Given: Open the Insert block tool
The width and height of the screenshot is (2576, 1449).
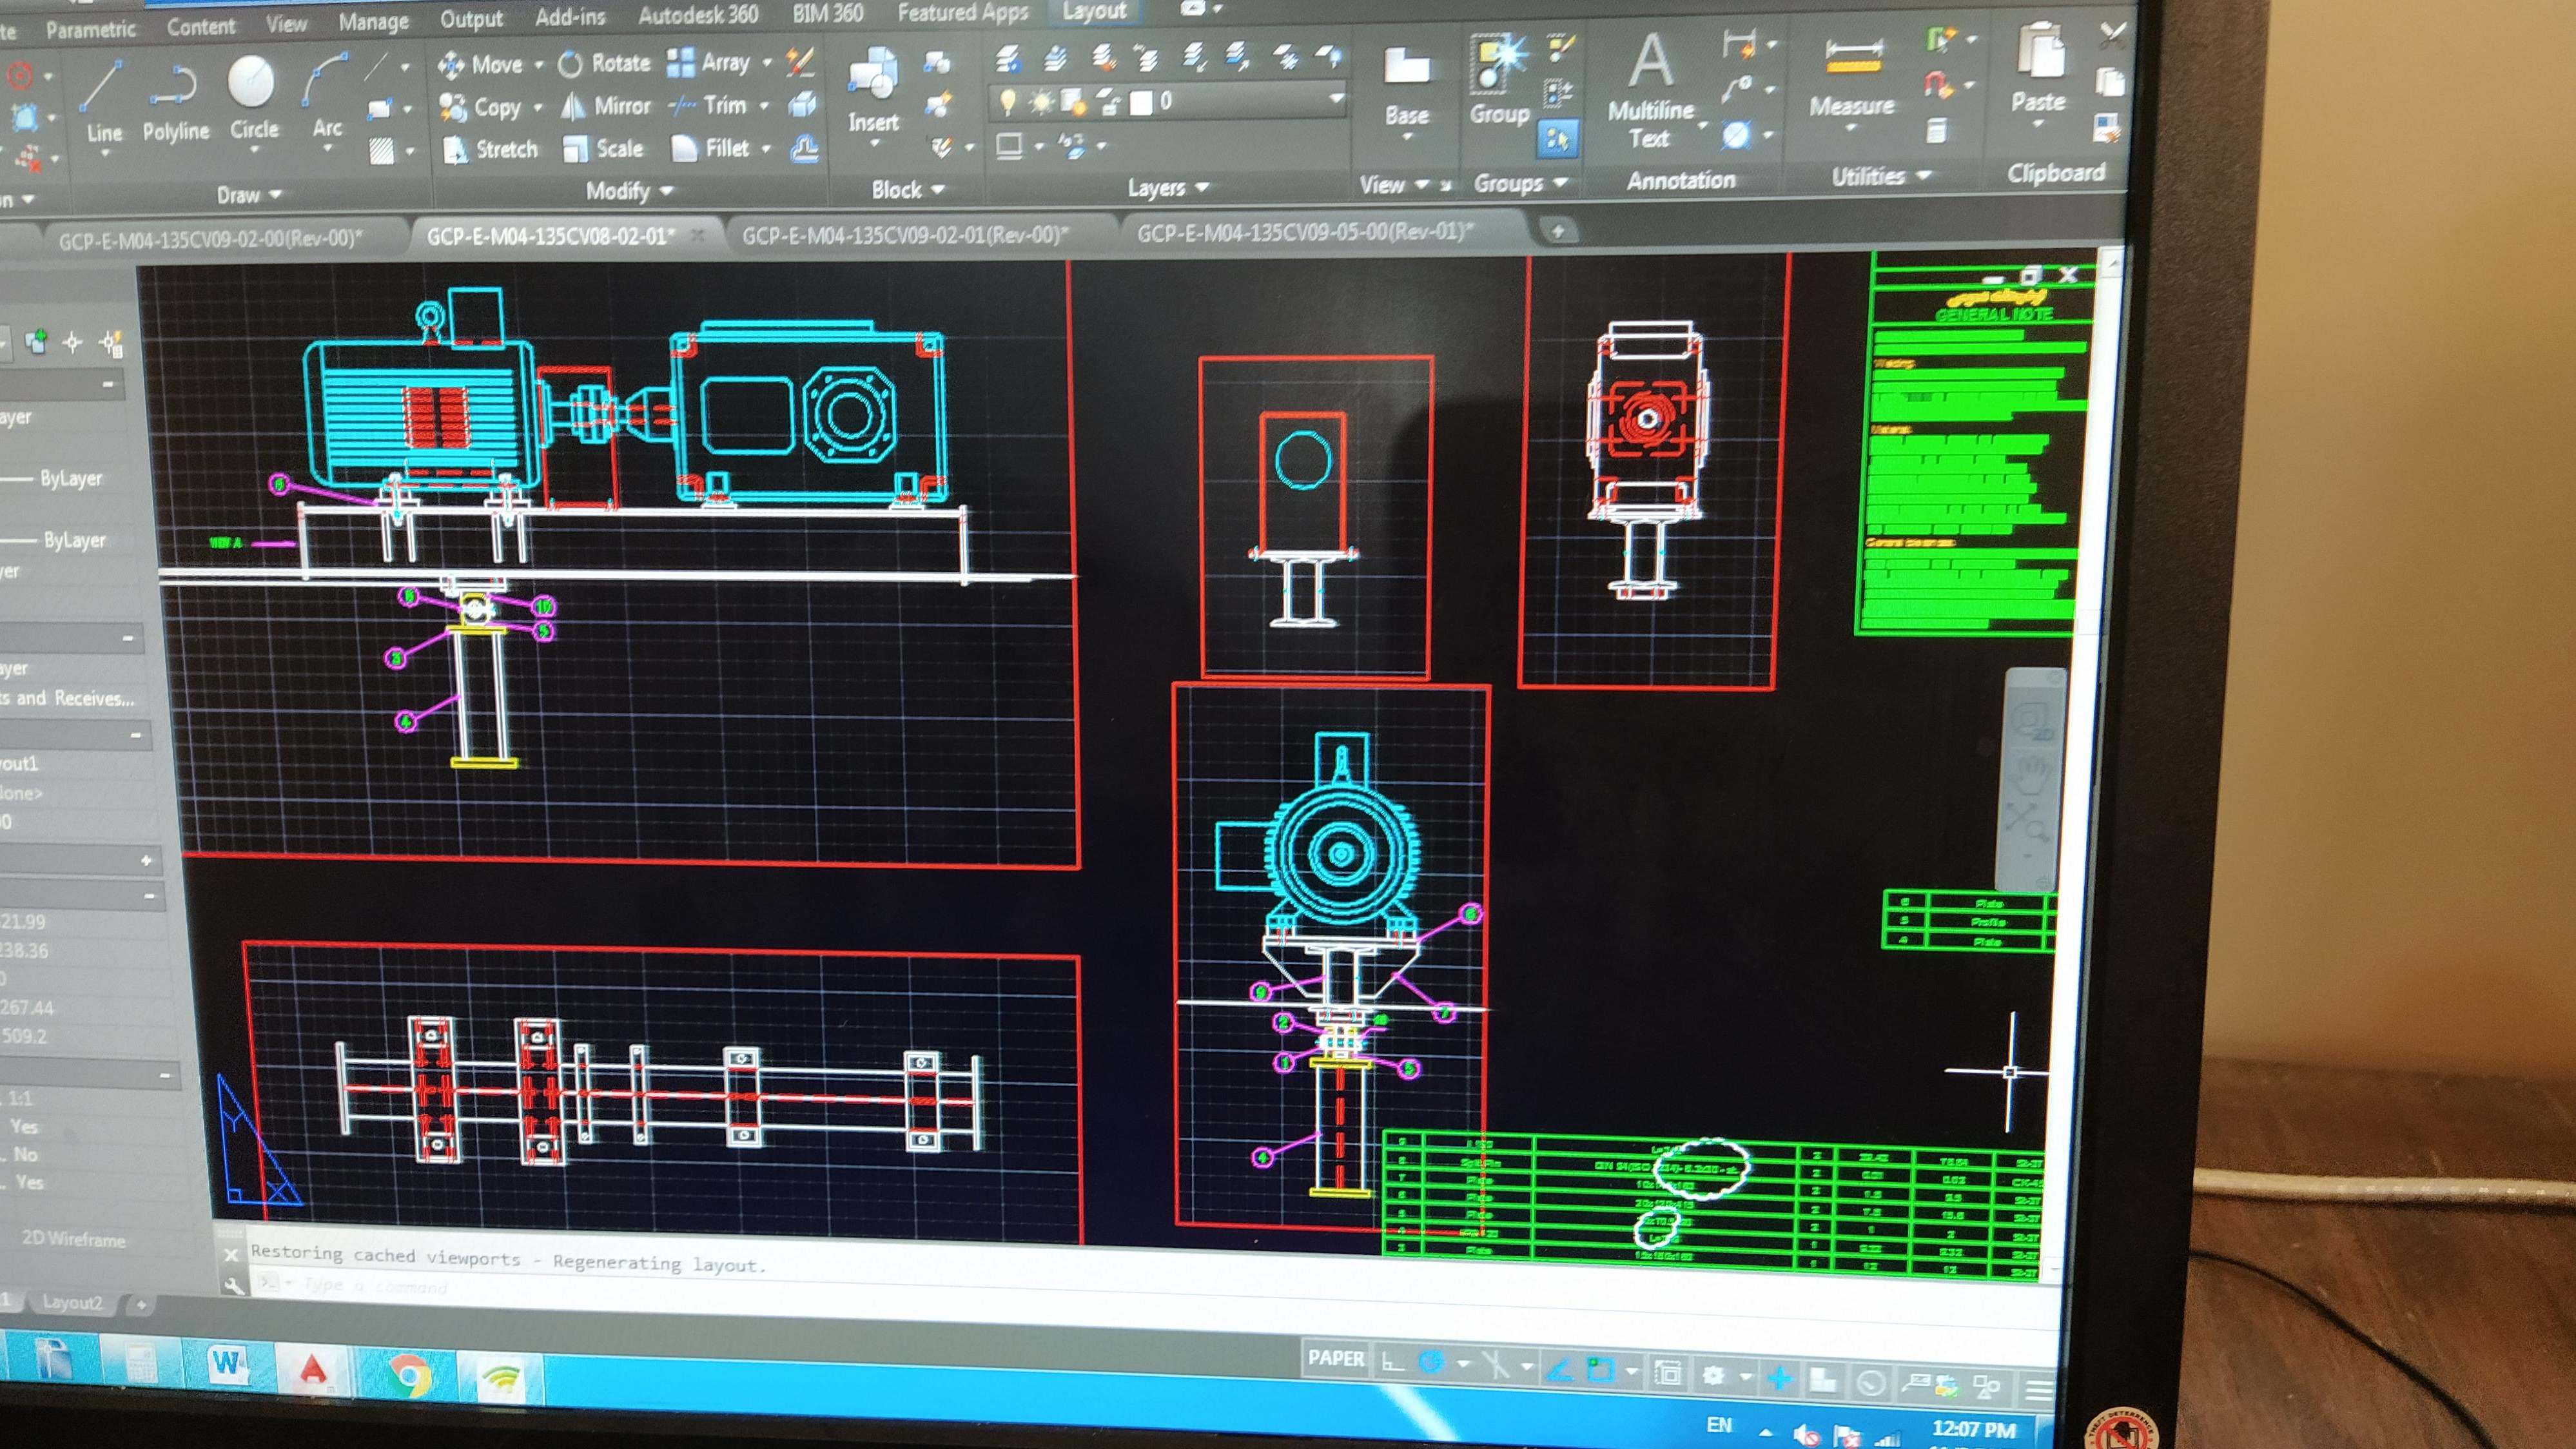Looking at the screenshot, I should coord(873,90).
